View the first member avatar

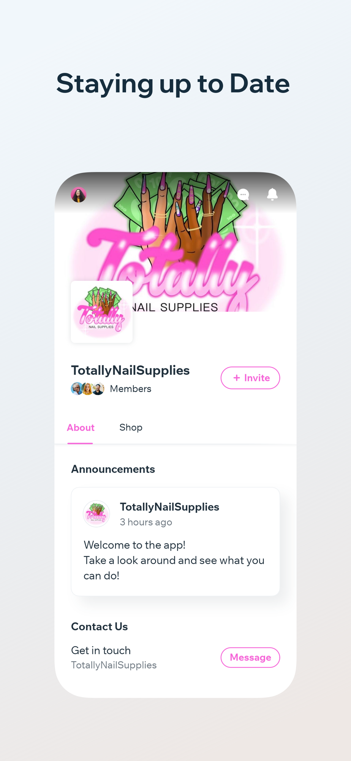click(77, 388)
